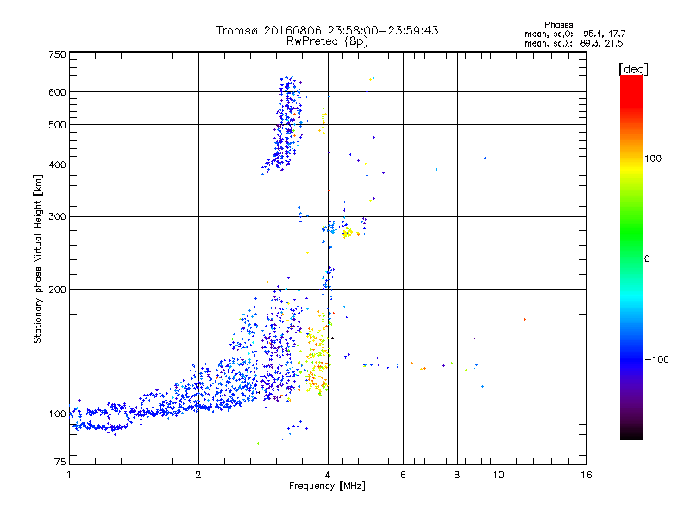Click the y-axis label '400'
The image size is (690, 517).
(x=57, y=165)
